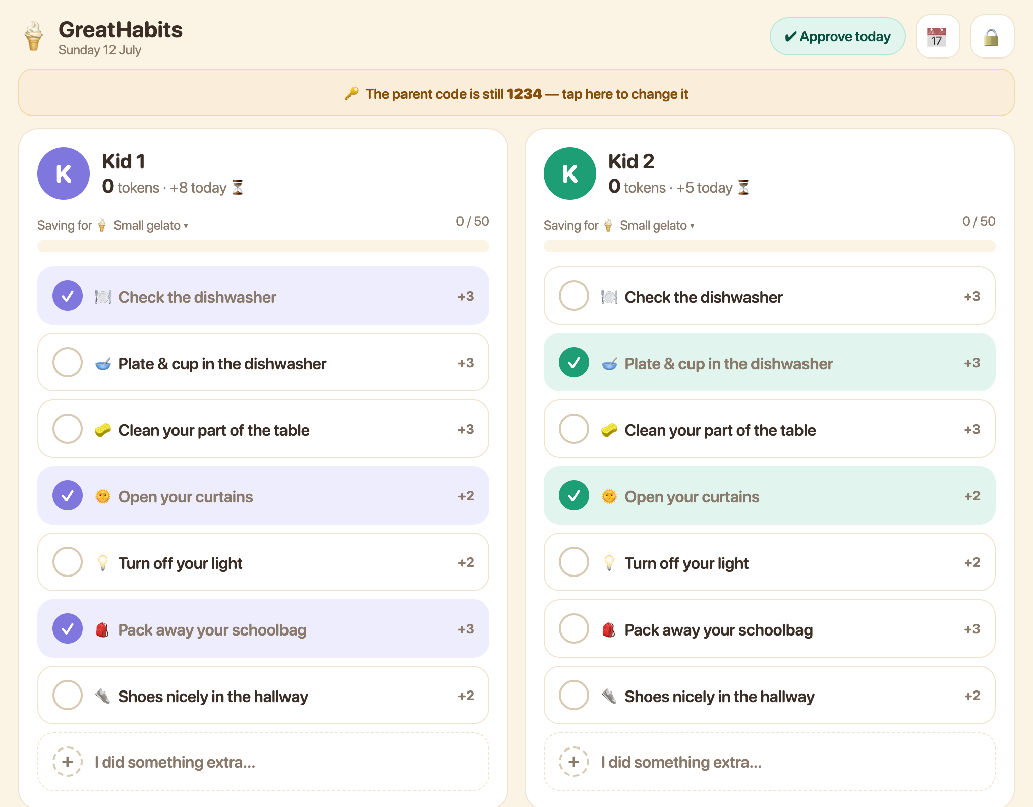This screenshot has width=1033, height=807.
Task: Check Kid 1 Plate & cup in the dishwasher
Action: click(x=68, y=362)
